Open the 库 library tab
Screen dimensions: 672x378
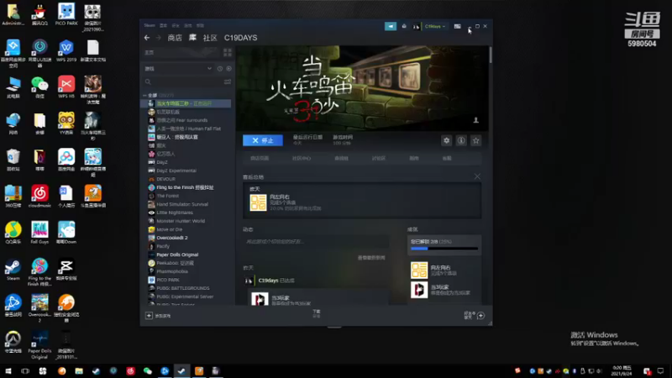click(192, 38)
